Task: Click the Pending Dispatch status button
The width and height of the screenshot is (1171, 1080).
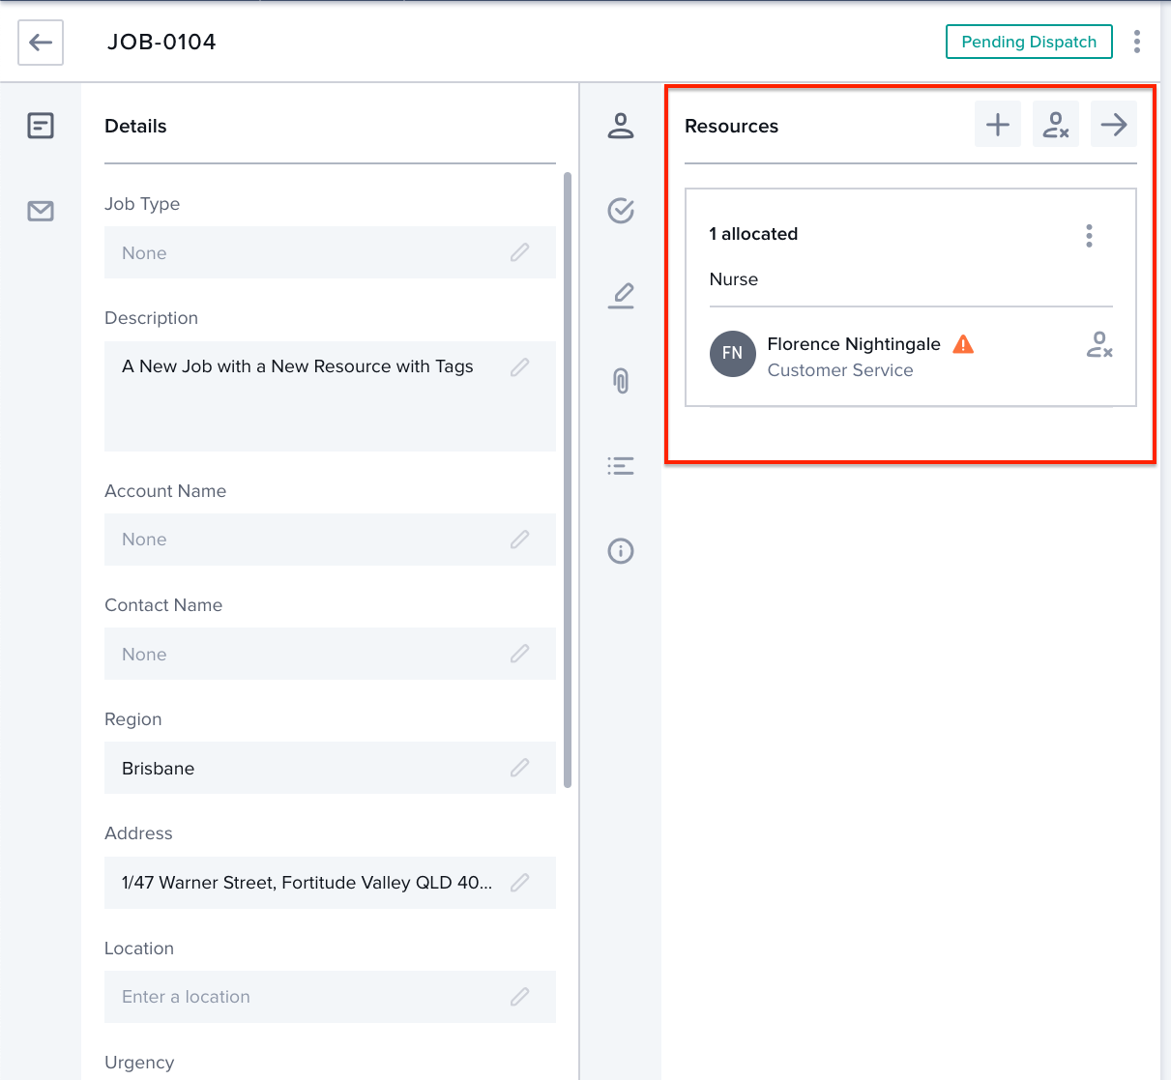Action: coord(1028,42)
